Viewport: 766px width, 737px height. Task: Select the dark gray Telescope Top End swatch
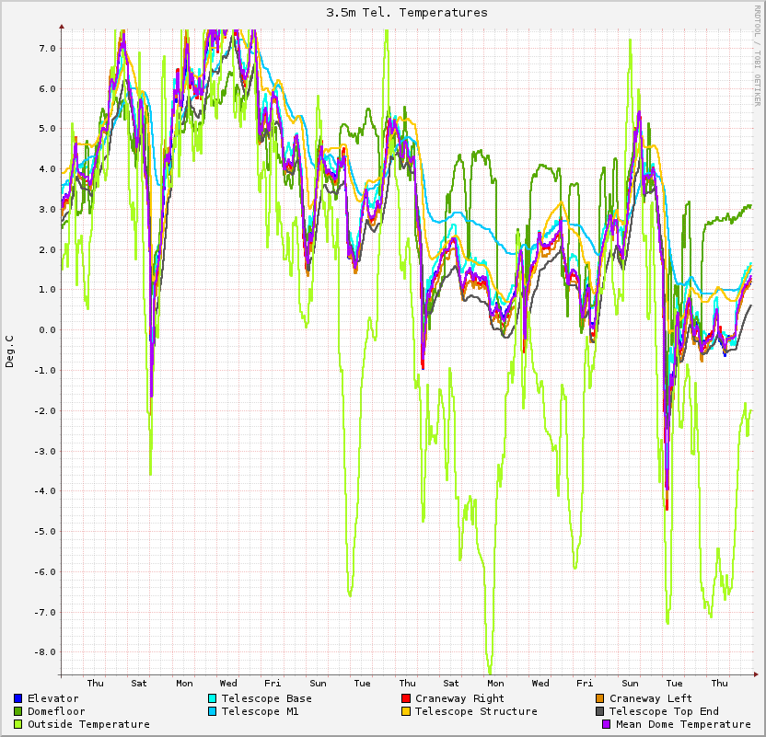[599, 711]
